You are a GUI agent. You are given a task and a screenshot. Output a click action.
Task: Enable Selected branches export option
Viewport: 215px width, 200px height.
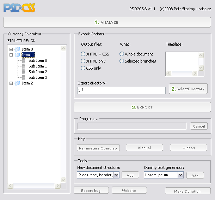[122, 61]
